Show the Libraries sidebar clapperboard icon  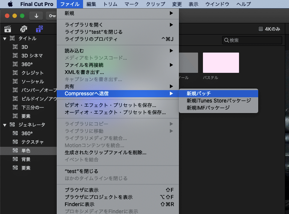click(x=8, y=29)
